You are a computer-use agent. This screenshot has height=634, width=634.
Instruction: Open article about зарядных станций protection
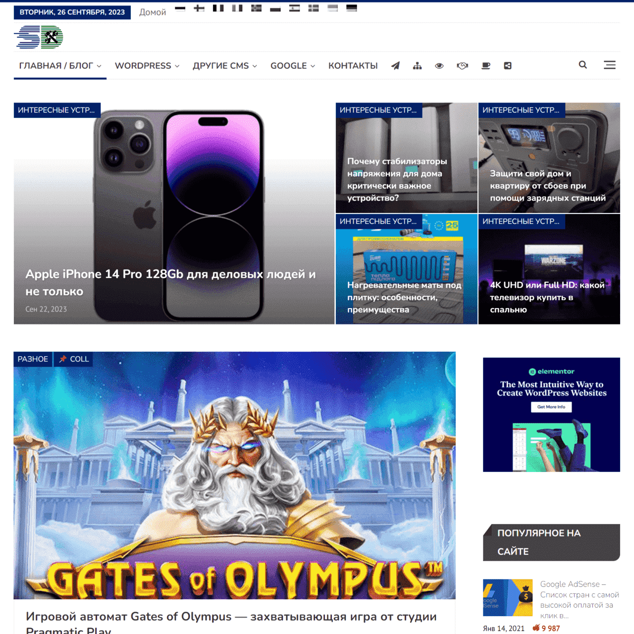[548, 186]
